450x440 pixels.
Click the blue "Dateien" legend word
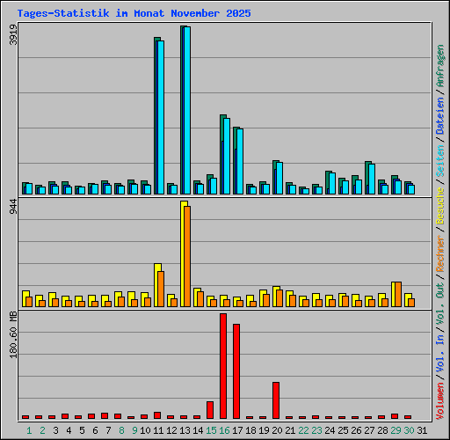(440, 116)
